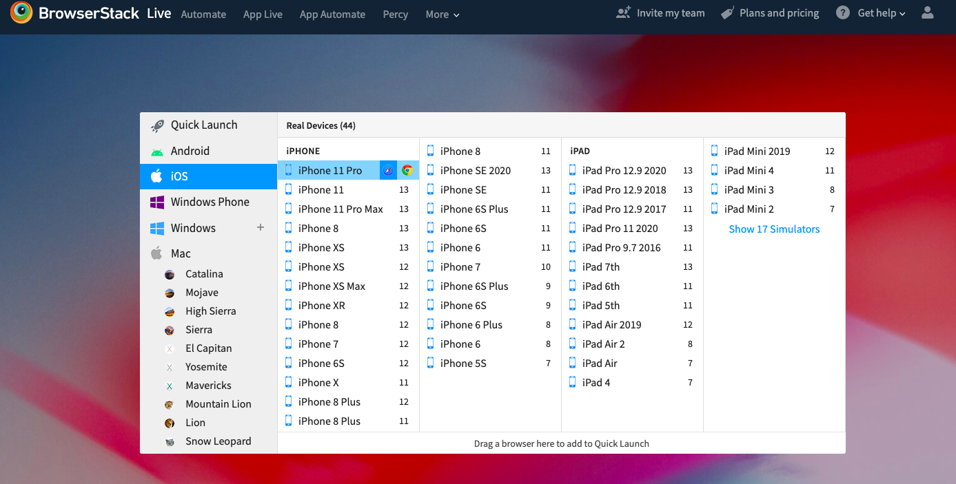Click the Catalina OS icon
Viewport: 956px width, 484px height.
(x=170, y=274)
